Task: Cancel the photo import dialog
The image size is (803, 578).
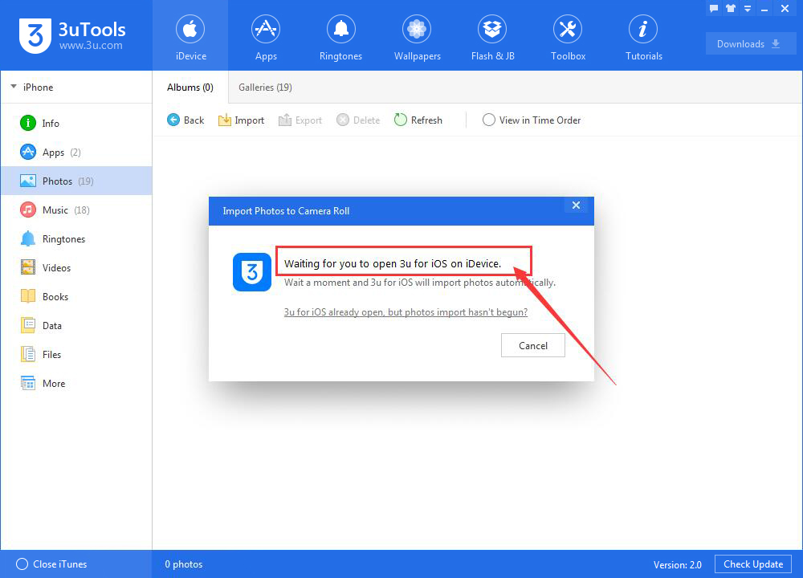Action: click(532, 345)
